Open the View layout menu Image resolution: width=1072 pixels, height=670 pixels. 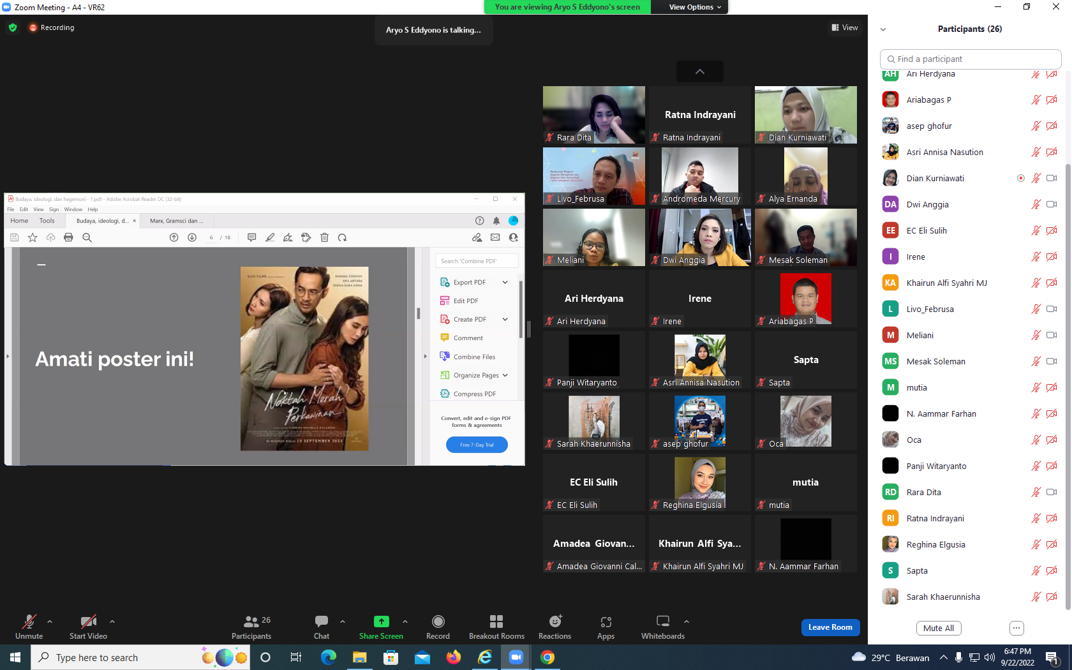coord(845,27)
